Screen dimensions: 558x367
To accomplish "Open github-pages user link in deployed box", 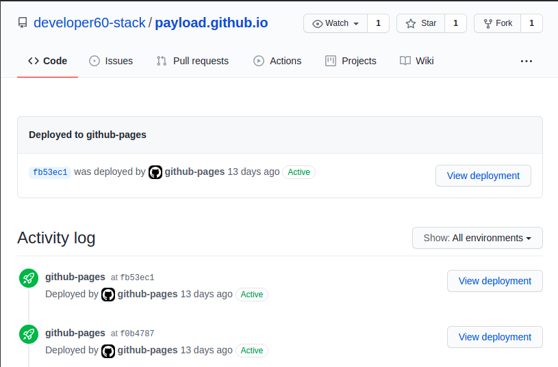I will [x=194, y=172].
